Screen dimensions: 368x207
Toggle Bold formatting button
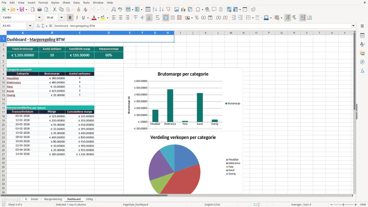point(70,18)
